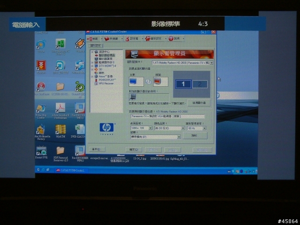Expand the Avivo Video tree node
Viewport: 300px width, 225px height.
click(92, 76)
